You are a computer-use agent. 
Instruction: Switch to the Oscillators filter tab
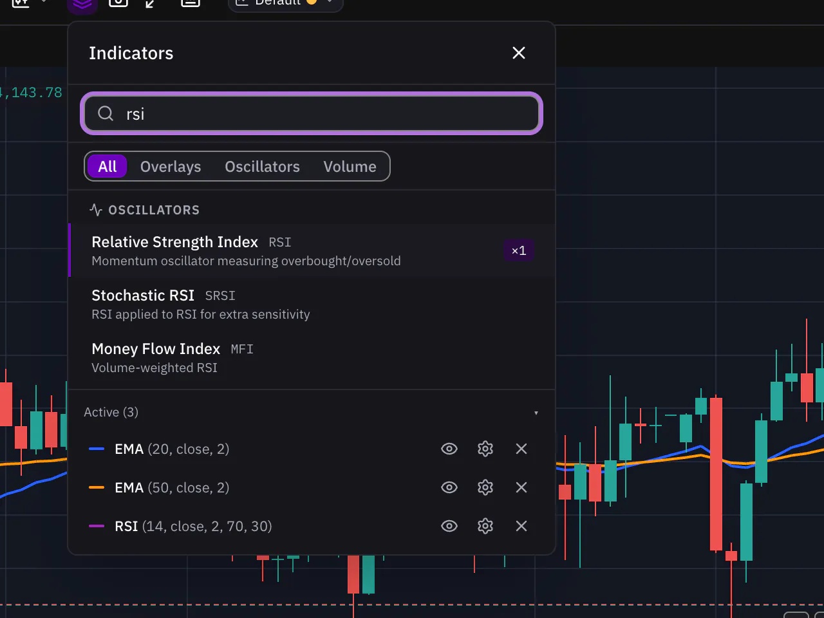[x=262, y=166]
